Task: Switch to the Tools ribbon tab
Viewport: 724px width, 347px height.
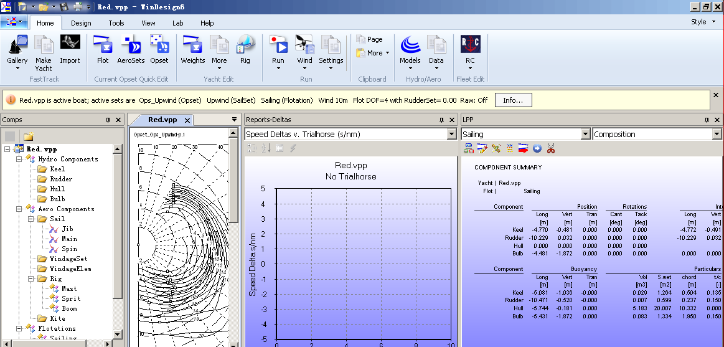Action: point(116,23)
